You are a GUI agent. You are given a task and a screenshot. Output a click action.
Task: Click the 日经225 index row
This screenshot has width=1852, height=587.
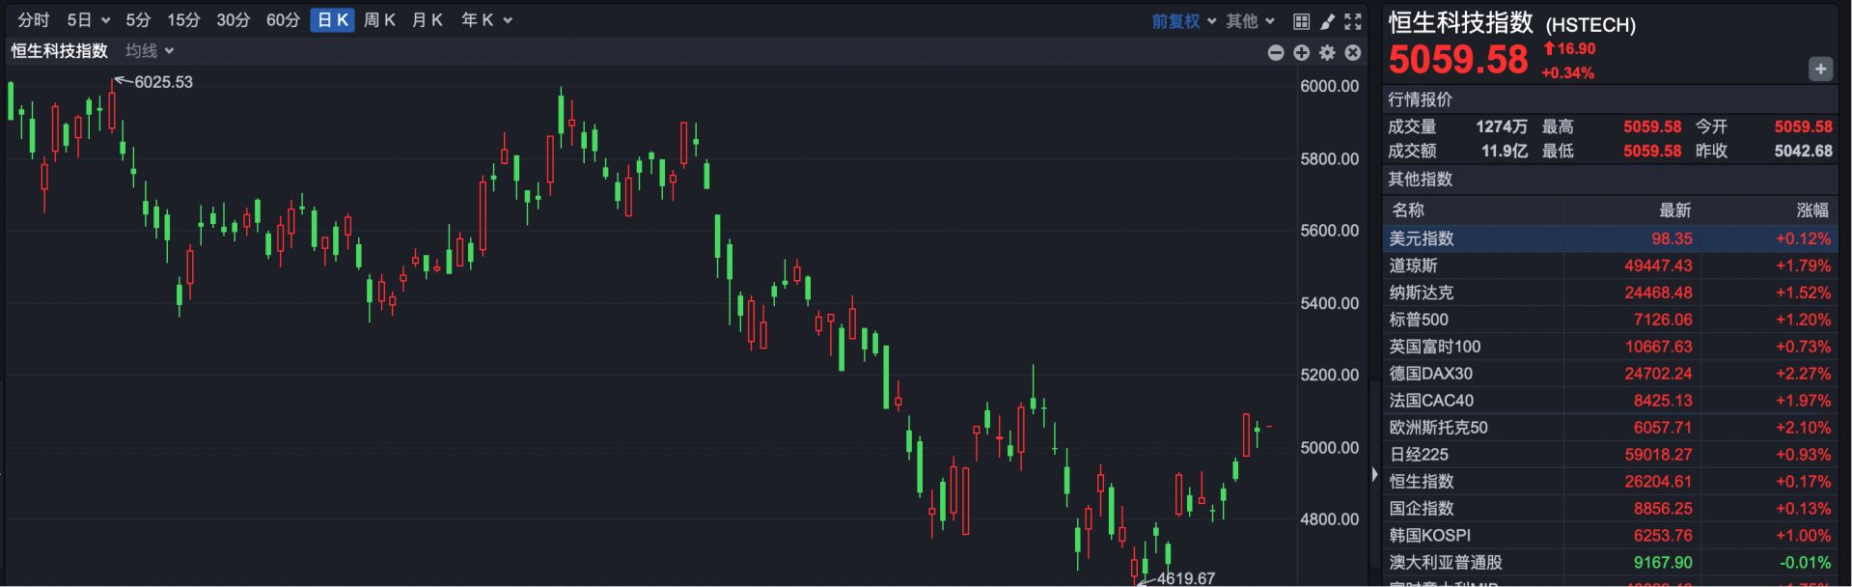(1609, 455)
